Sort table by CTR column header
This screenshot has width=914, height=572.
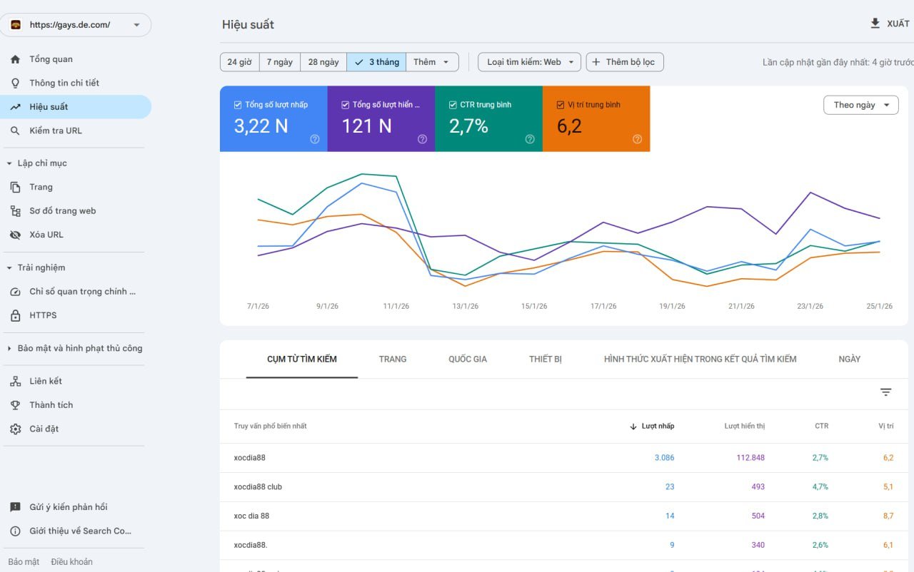point(822,427)
